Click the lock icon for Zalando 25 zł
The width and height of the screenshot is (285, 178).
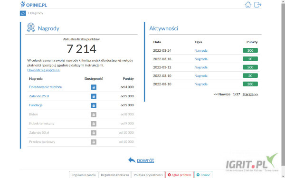click(x=94, y=96)
